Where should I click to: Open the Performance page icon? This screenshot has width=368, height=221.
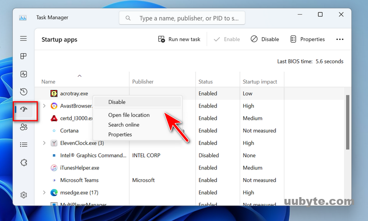(23, 74)
